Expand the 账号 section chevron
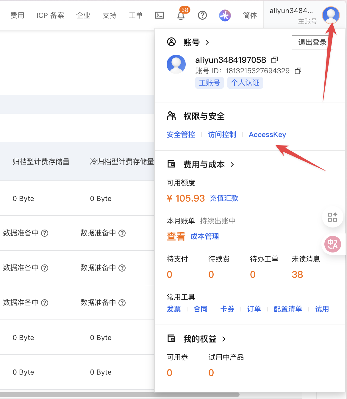The image size is (347, 399). [x=207, y=43]
